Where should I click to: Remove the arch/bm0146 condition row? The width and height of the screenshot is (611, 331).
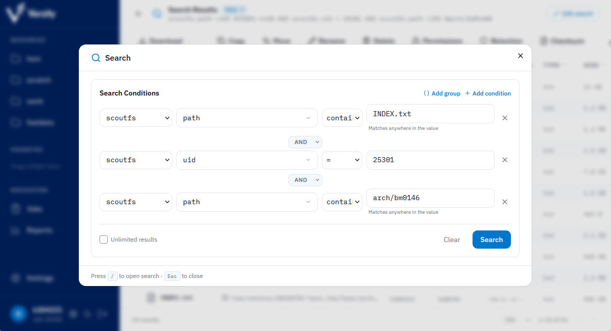(504, 202)
